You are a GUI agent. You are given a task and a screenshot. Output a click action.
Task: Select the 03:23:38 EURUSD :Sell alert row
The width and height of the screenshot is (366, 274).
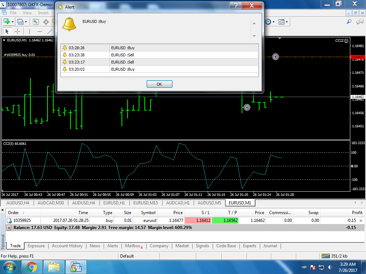(x=159, y=55)
